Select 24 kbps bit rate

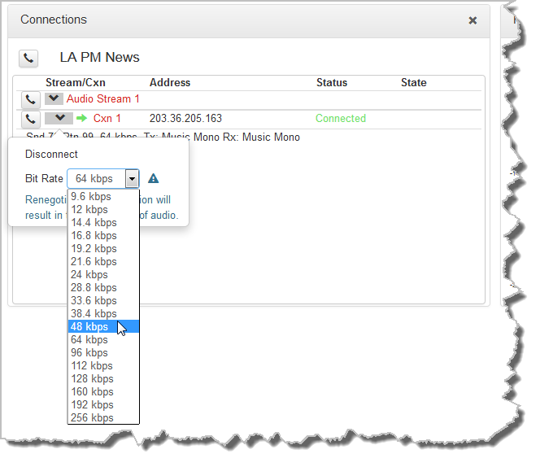[103, 275]
